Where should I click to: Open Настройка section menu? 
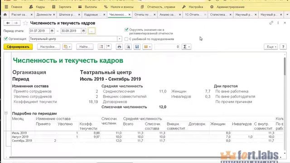click(x=193, y=7)
